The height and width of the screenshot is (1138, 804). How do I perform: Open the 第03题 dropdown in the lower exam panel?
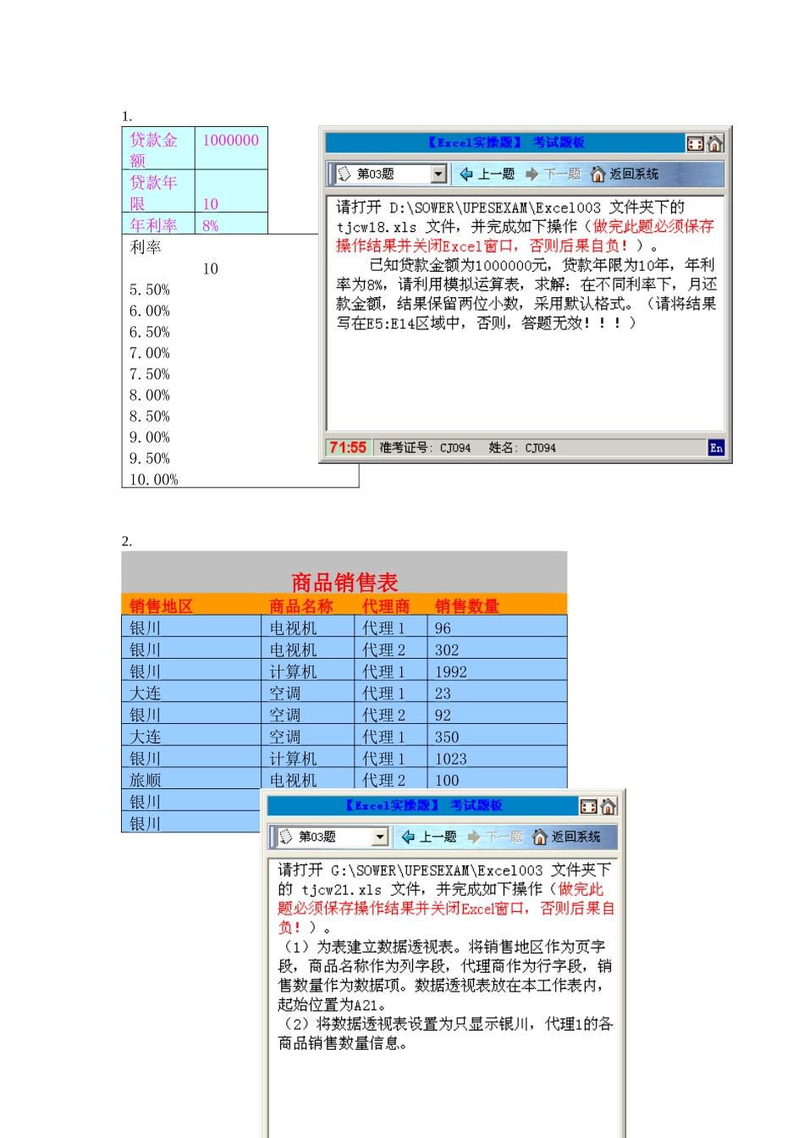click(x=380, y=837)
